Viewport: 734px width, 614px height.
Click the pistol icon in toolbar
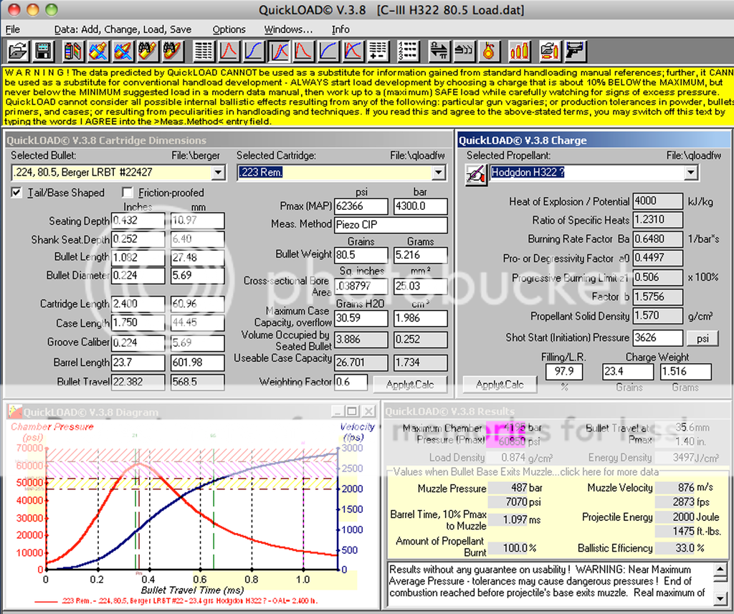(574, 51)
